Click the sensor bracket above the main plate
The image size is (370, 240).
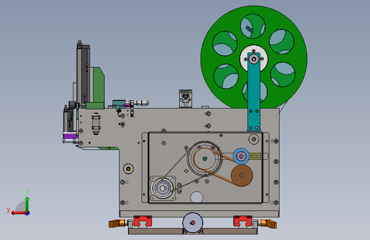186,99
